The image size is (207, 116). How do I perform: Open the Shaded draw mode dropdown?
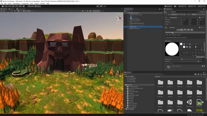pyautogui.click(x=6, y=11)
